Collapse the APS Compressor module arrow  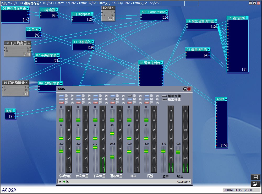pyautogui.click(x=166, y=12)
